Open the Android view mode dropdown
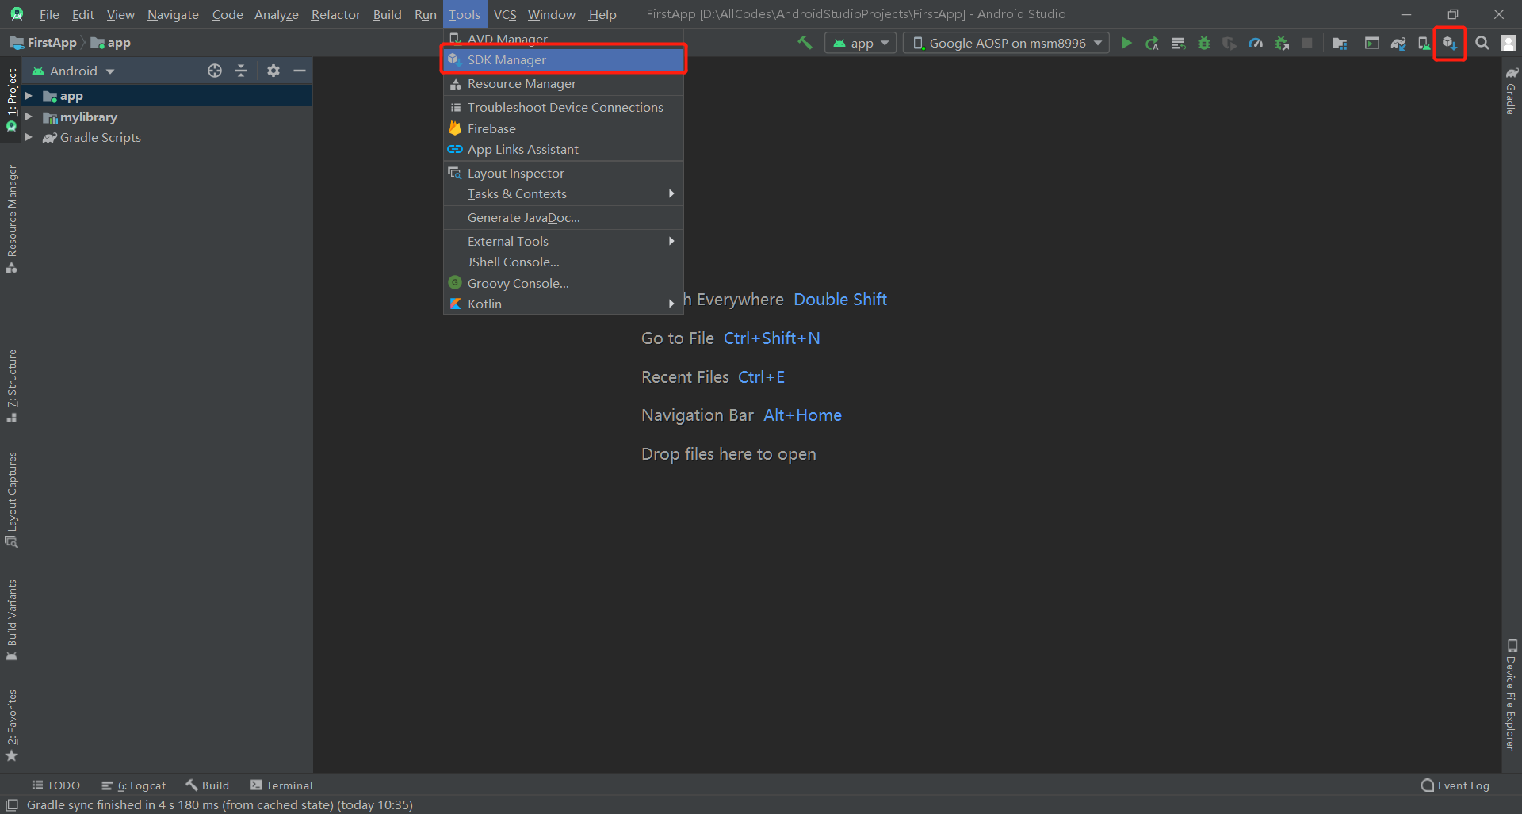Screen dimensions: 1522x814 (x=74, y=71)
